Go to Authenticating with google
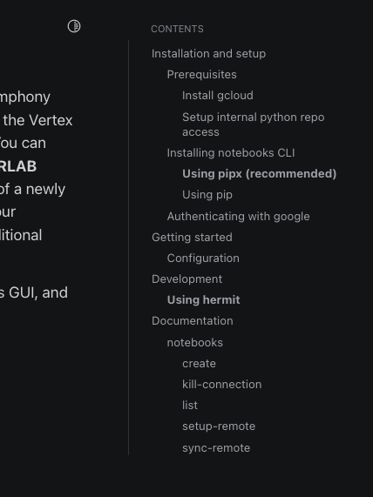Image resolution: width=373 pixels, height=497 pixels. 238,216
